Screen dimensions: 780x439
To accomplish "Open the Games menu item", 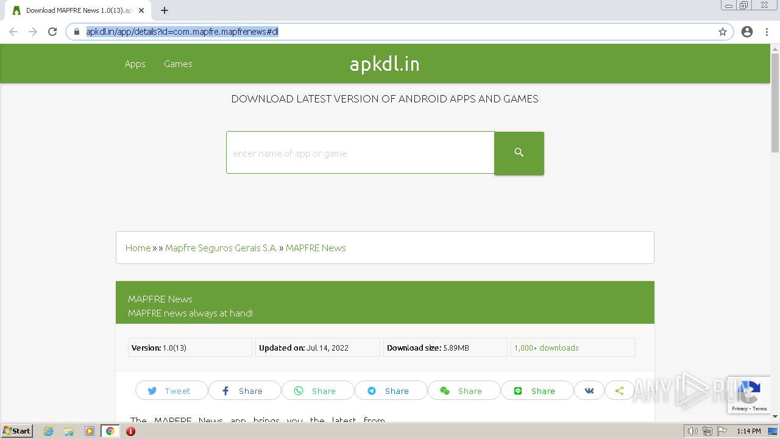I will [178, 64].
